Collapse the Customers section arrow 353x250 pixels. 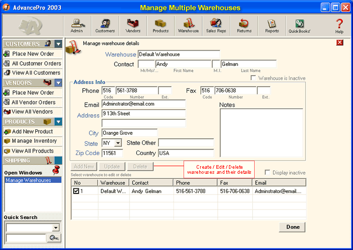pyautogui.click(x=58, y=44)
